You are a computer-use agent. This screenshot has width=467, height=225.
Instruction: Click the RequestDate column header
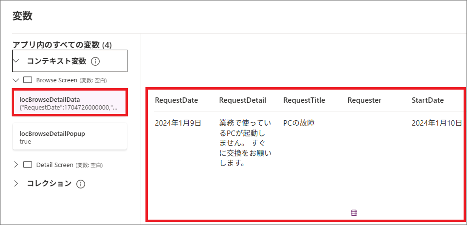click(176, 100)
